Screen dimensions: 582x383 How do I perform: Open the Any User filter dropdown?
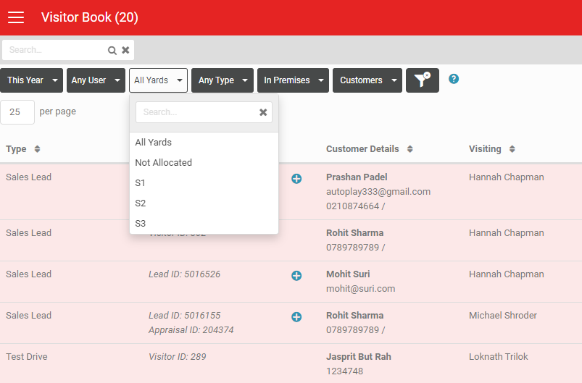click(96, 80)
